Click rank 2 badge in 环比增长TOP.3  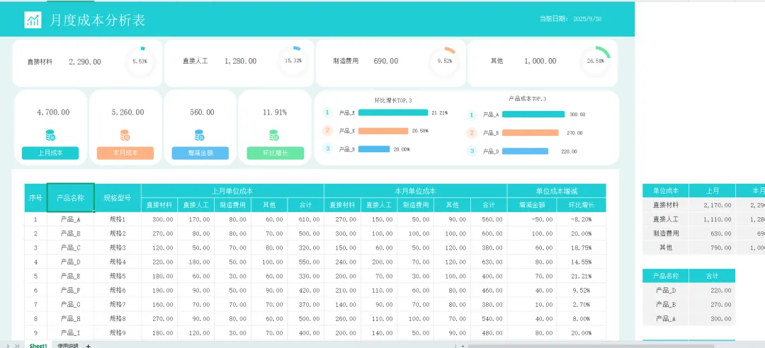point(327,131)
